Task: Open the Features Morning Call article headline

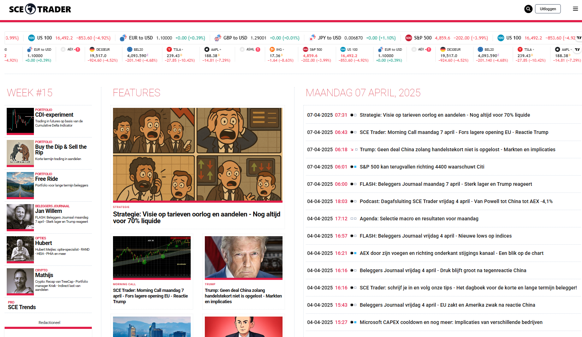Action: (x=150, y=296)
